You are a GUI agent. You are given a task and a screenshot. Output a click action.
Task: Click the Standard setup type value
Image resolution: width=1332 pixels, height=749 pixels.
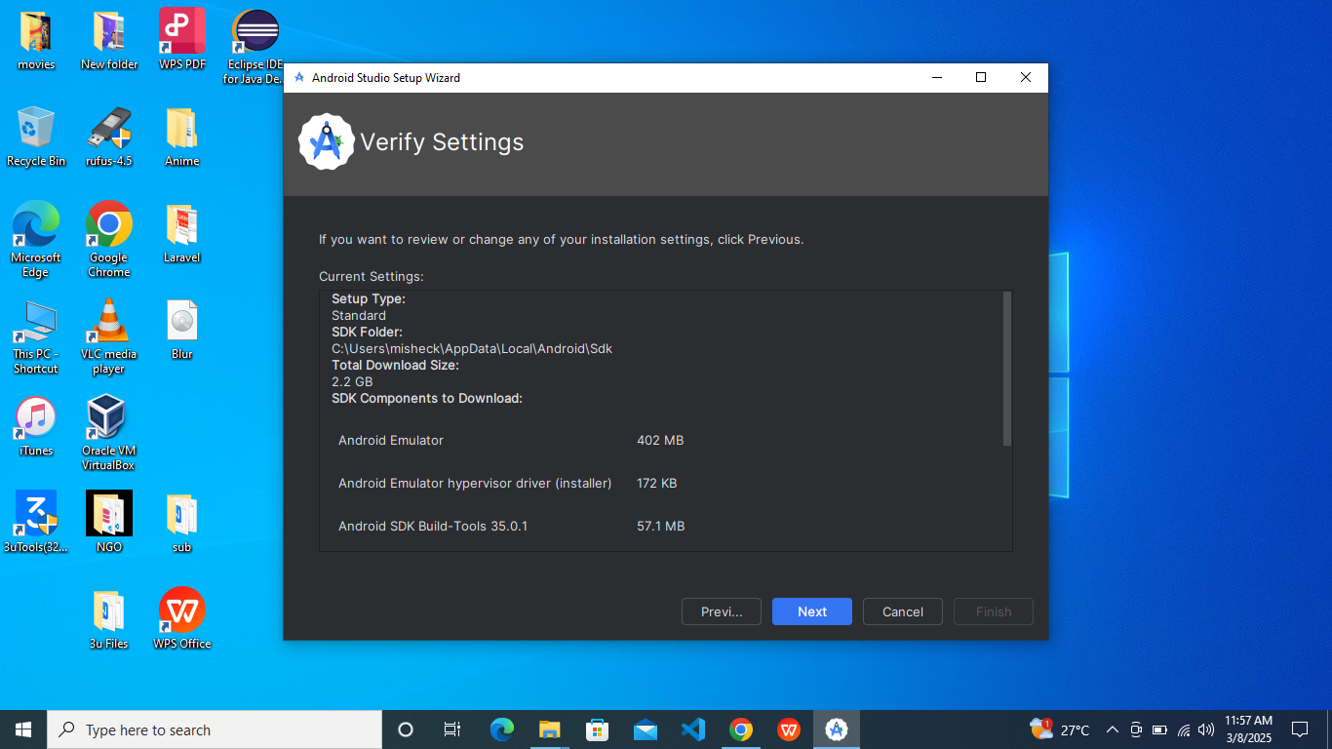(x=359, y=315)
